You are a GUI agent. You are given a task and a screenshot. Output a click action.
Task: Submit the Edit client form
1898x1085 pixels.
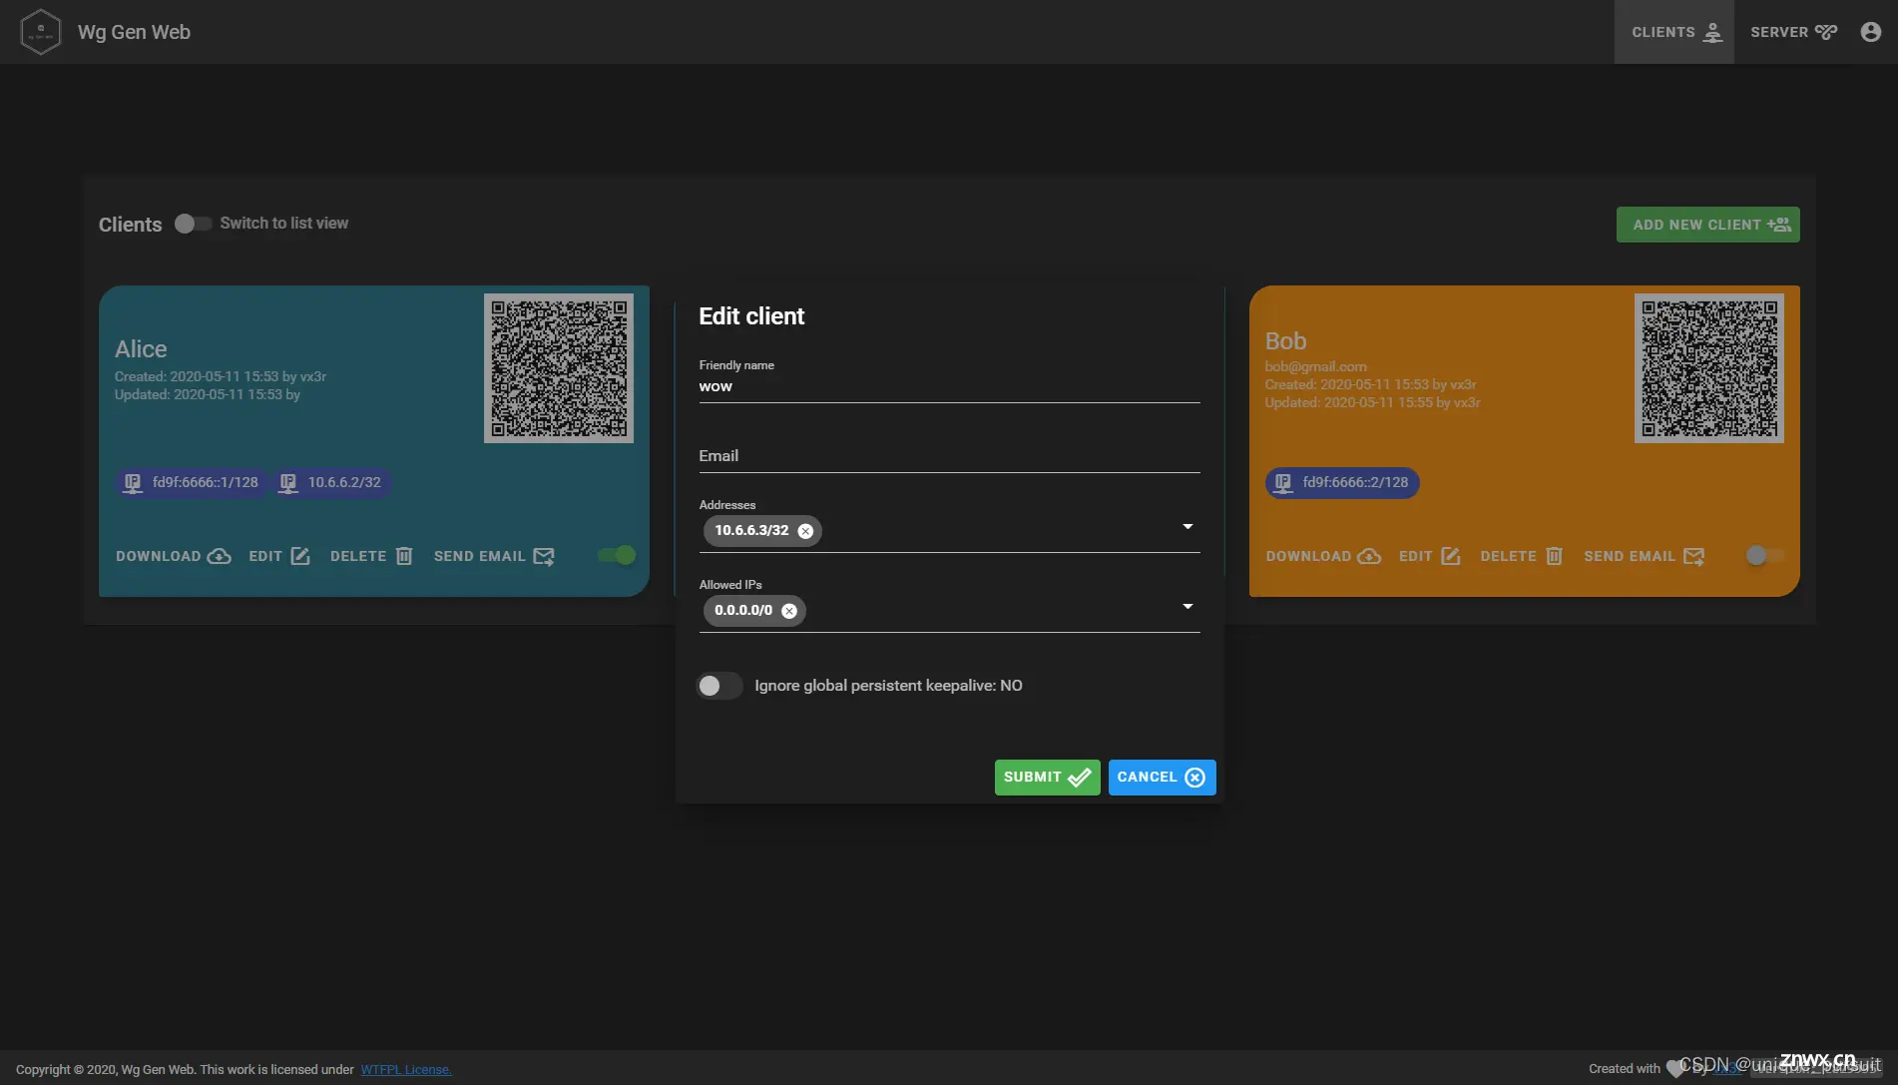[x=1047, y=778]
